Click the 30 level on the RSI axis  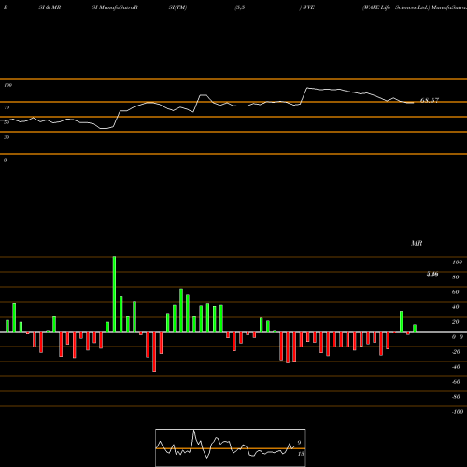[x=7, y=137]
